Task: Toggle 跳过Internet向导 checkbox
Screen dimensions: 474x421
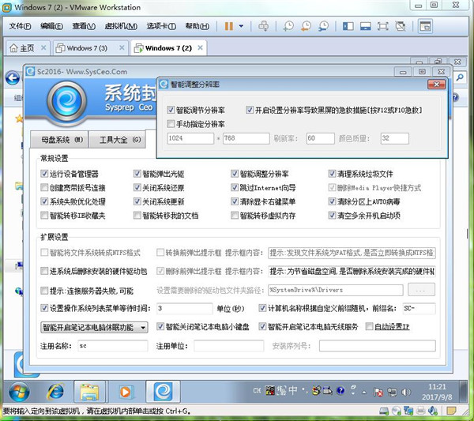Action: click(x=235, y=188)
